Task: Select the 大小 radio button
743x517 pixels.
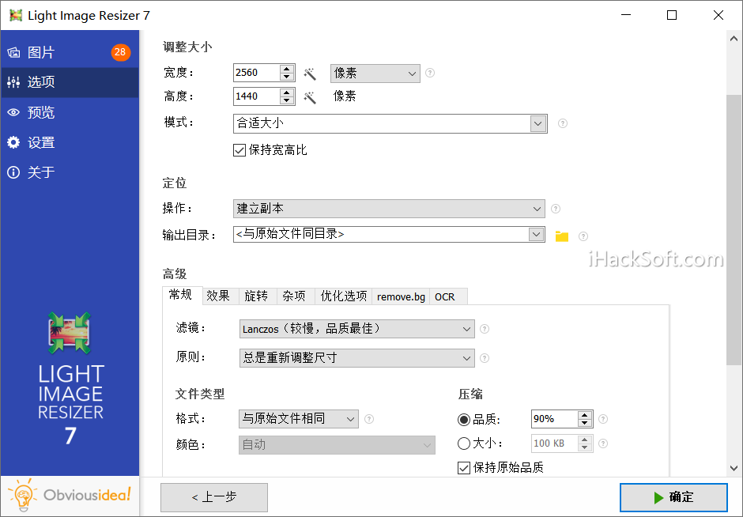Action: (x=464, y=443)
